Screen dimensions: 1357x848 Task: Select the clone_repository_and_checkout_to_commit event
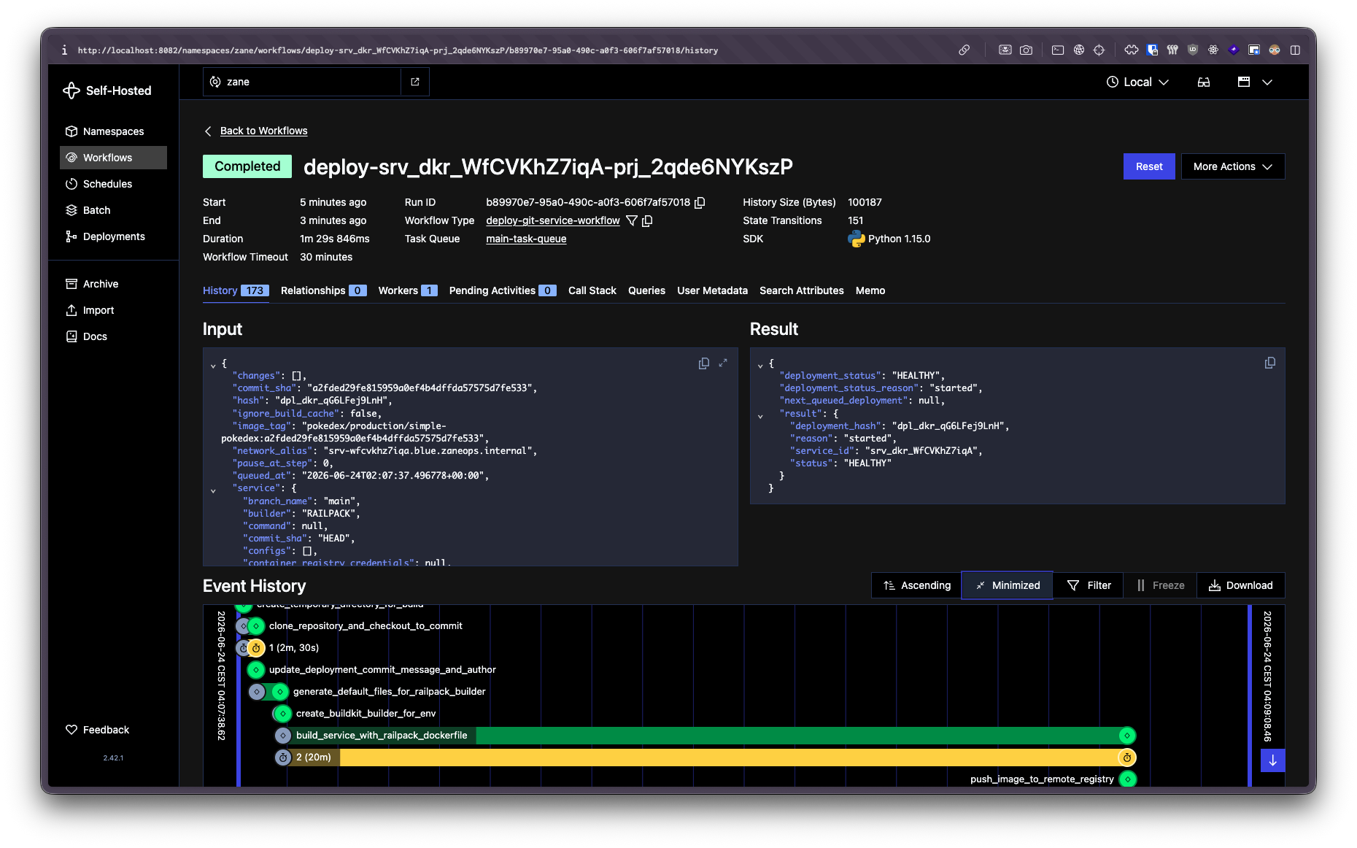(x=366, y=626)
